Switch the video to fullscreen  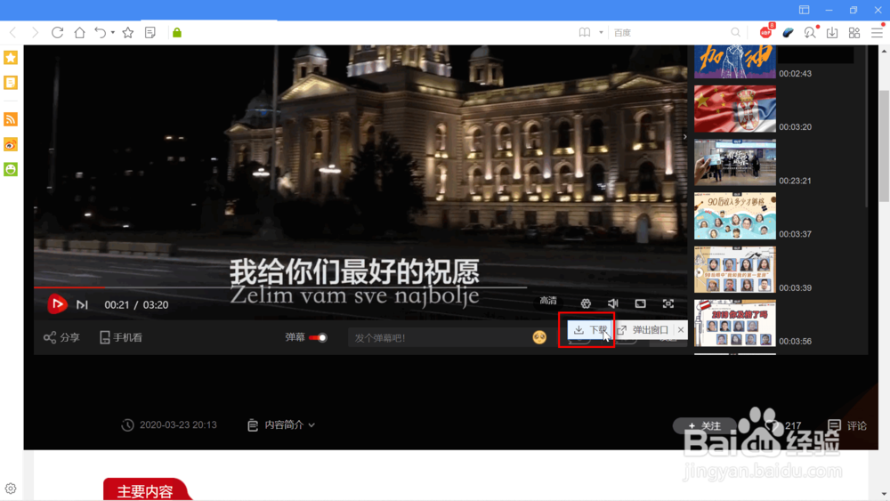click(668, 303)
